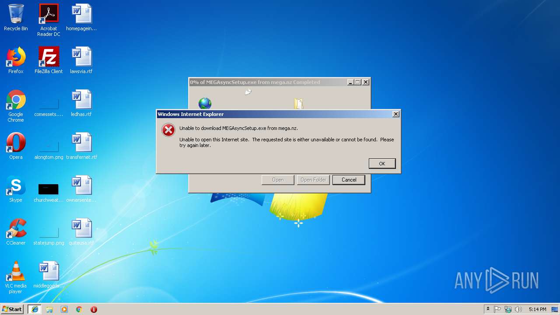Viewport: 560px width, 315px height.
Task: Click the red error icon in the dialog
Action: (168, 130)
